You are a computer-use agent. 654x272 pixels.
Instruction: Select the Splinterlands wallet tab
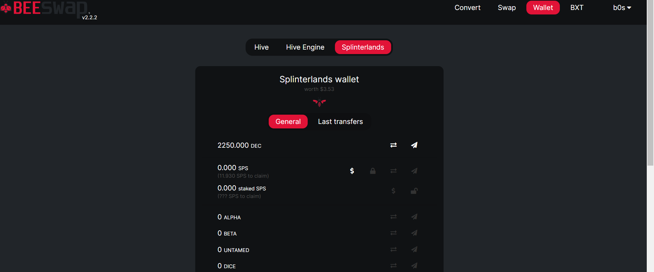pos(363,47)
